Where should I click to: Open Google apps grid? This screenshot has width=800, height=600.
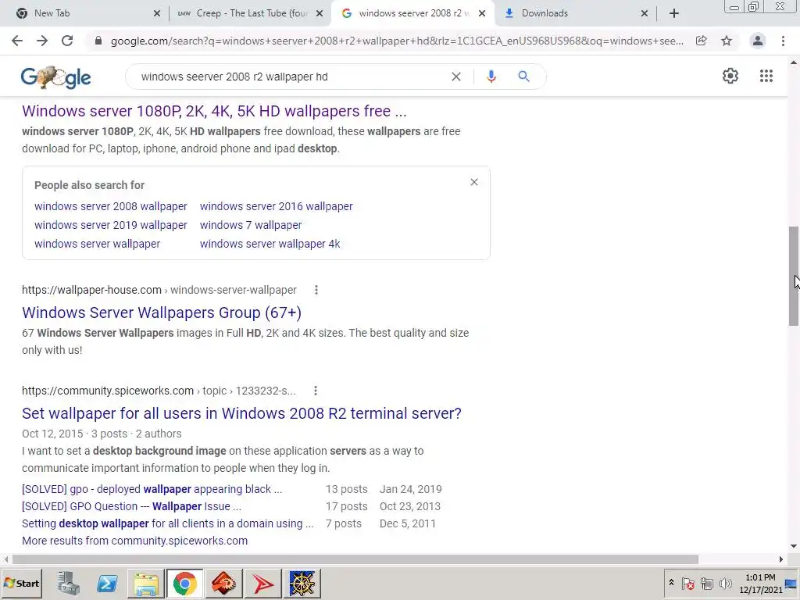tap(766, 76)
